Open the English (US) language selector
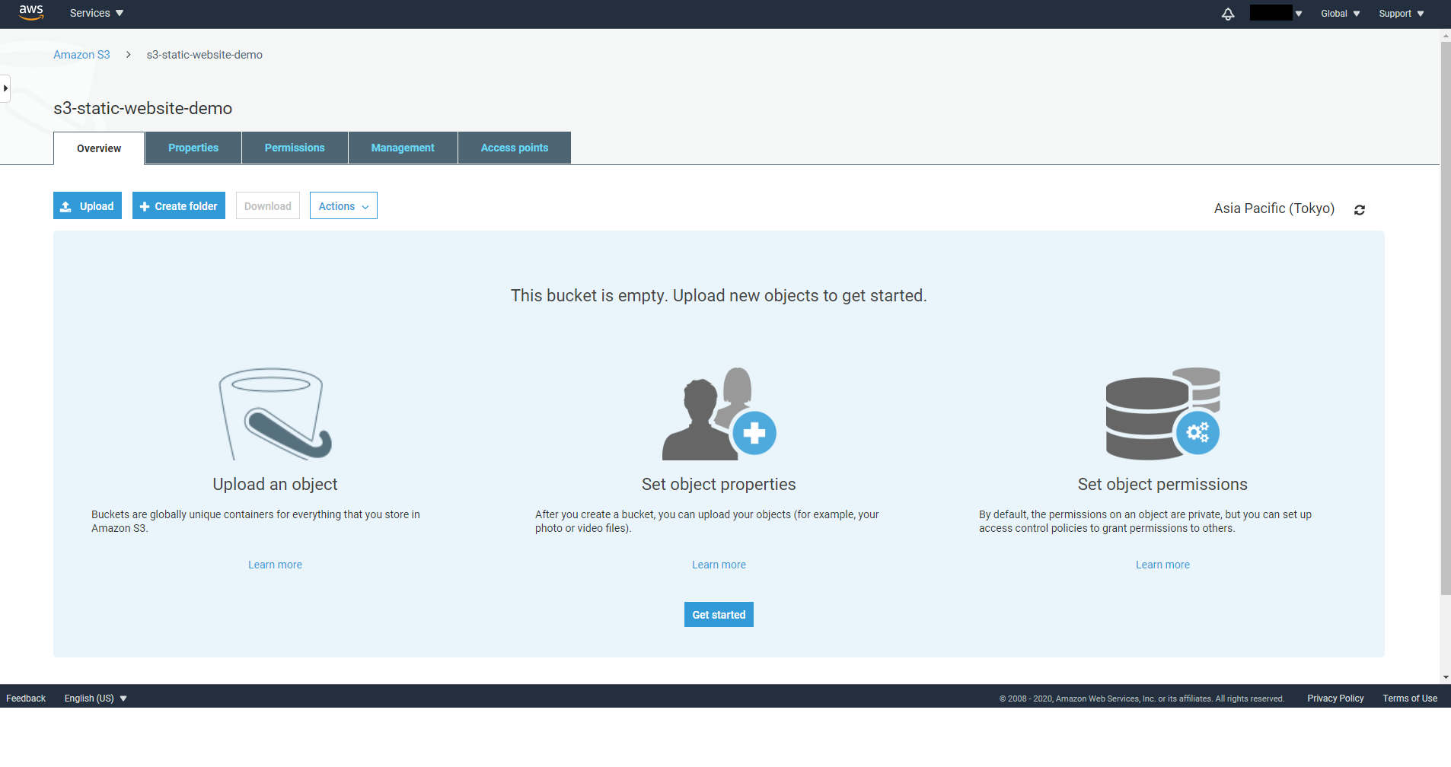 tap(96, 699)
